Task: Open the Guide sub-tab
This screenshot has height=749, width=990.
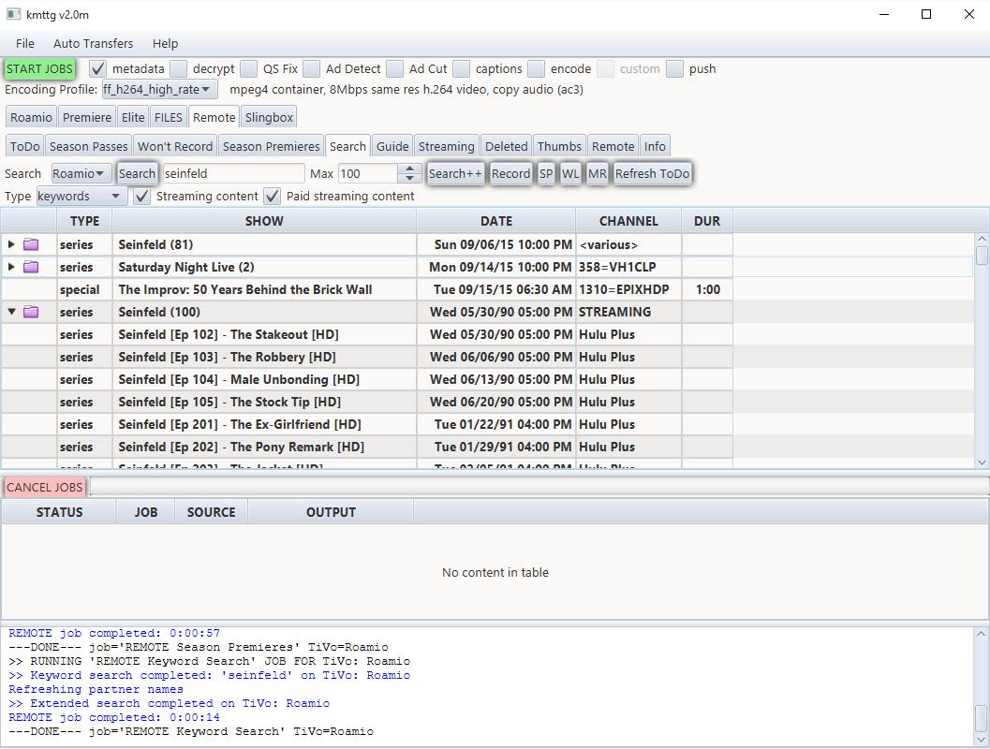Action: coord(392,146)
